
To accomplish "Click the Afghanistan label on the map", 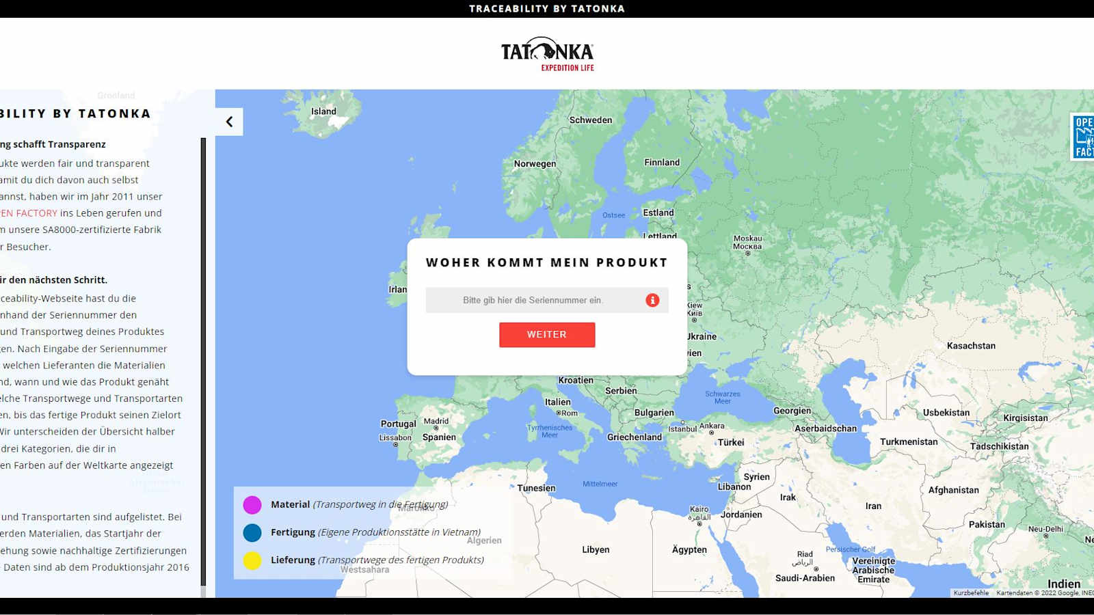I will [x=953, y=491].
